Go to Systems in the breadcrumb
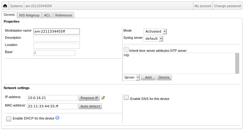Image resolution: width=244 pixels, height=131 pixels. click(x=16, y=6)
